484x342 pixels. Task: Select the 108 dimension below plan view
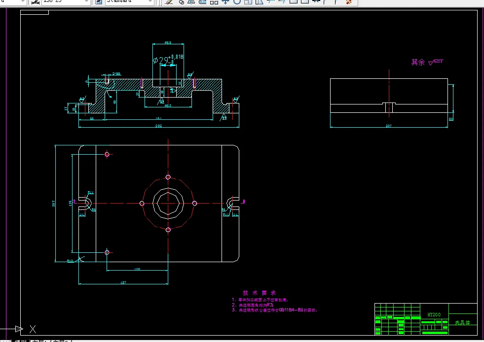coord(137,269)
